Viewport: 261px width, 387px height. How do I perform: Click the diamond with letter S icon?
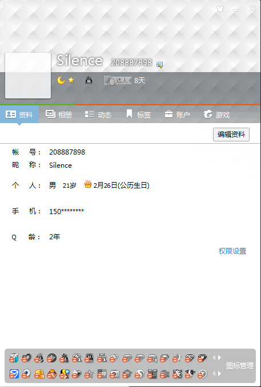pyautogui.click(x=190, y=358)
